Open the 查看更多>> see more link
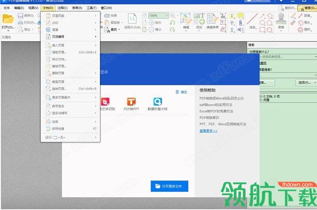The width and height of the screenshot is (317, 210). tap(208, 131)
